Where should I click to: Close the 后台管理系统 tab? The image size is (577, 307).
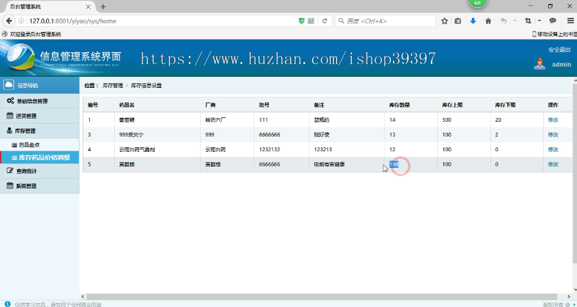(88, 6)
